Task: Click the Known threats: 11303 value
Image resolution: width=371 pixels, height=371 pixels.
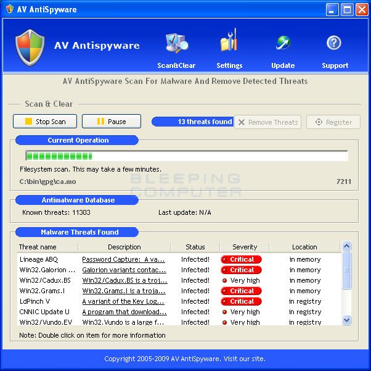Action: point(56,212)
